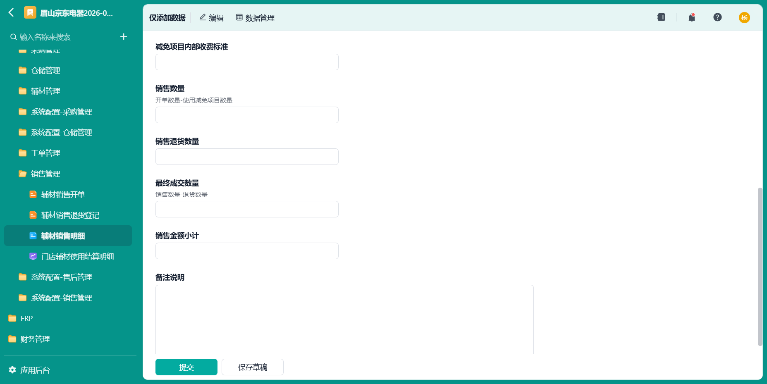Click the 提交 button
The height and width of the screenshot is (384, 767).
[x=186, y=367]
